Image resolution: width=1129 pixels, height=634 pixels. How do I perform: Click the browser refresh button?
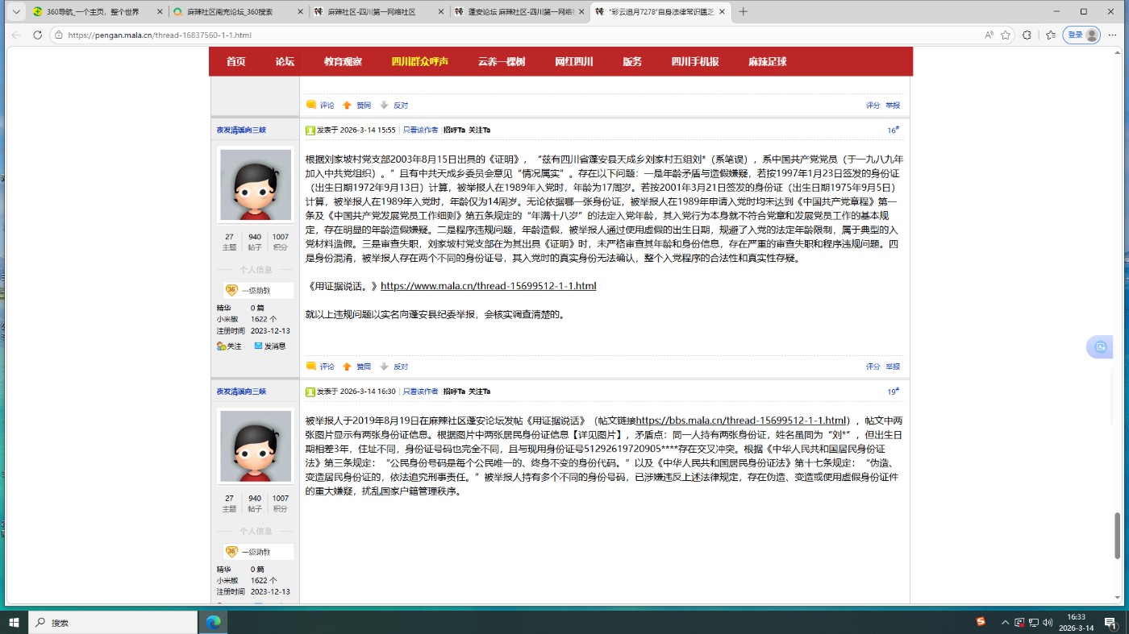coord(37,35)
